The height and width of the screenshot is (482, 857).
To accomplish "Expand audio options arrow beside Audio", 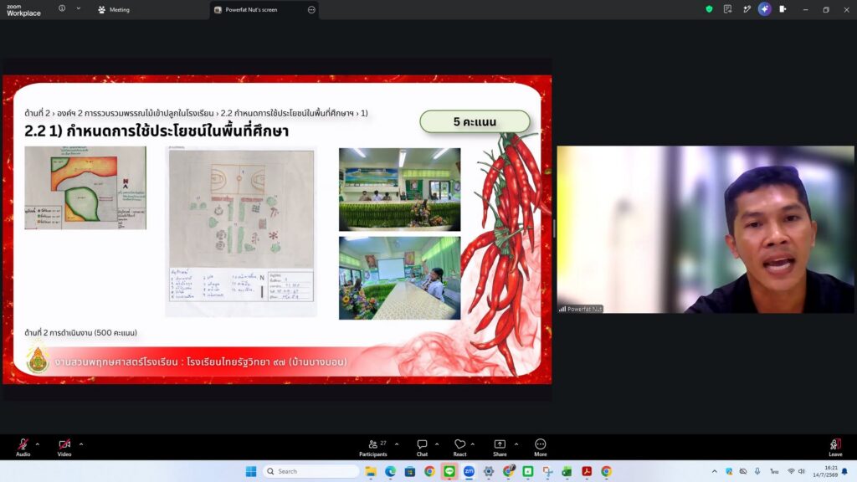I will [37, 444].
